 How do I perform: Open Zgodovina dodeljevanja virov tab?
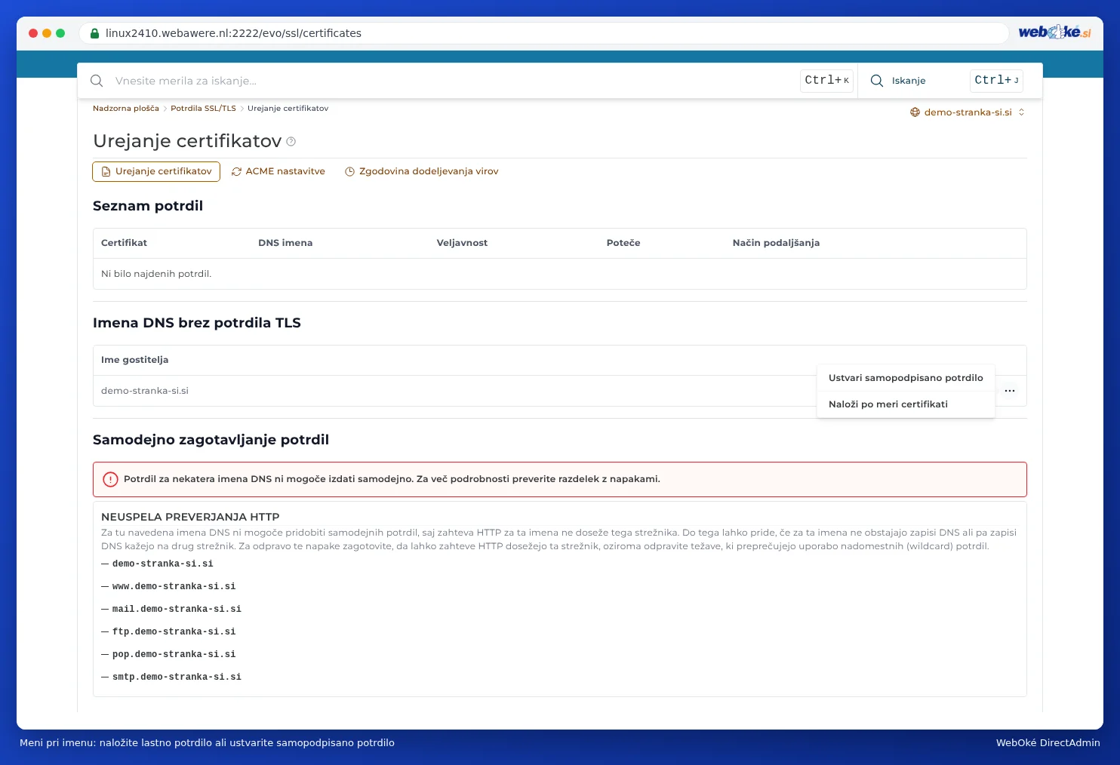tap(422, 171)
